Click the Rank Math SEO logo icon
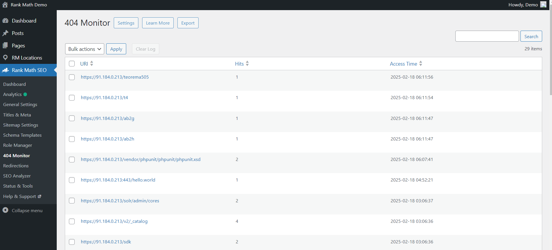This screenshot has height=250, width=552. click(x=5, y=70)
